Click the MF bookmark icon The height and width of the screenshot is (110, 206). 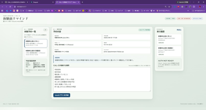tap(153, 11)
